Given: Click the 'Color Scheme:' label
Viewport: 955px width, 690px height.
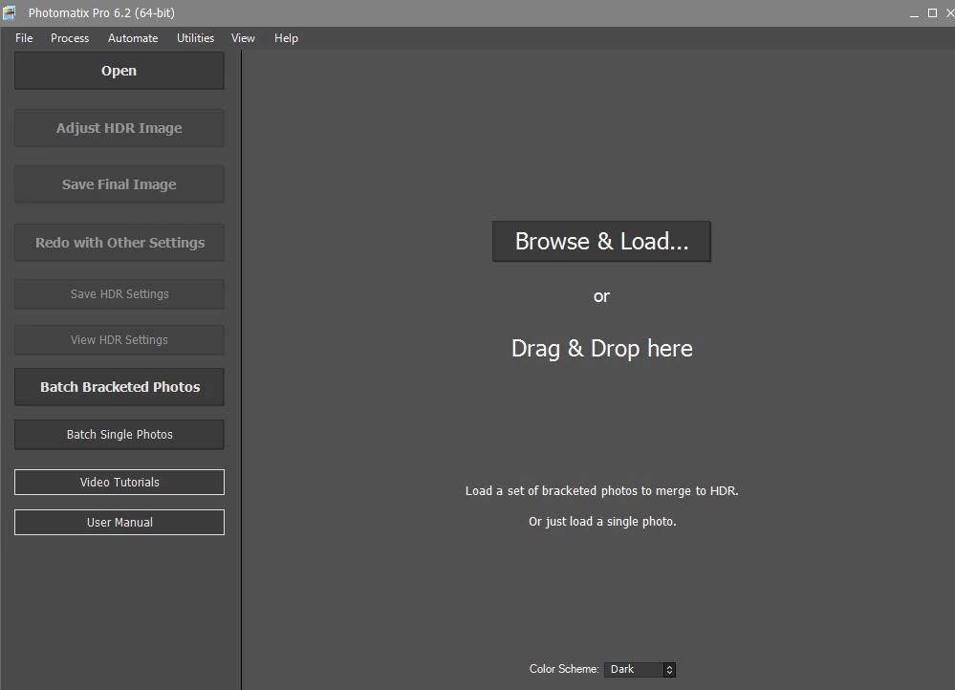Looking at the screenshot, I should [564, 669].
